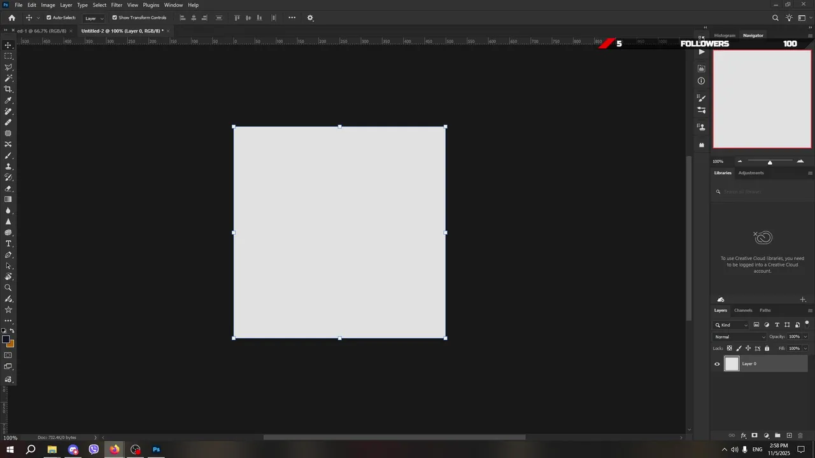Switch to the Channels tab
Image resolution: width=815 pixels, height=458 pixels.
pyautogui.click(x=743, y=310)
